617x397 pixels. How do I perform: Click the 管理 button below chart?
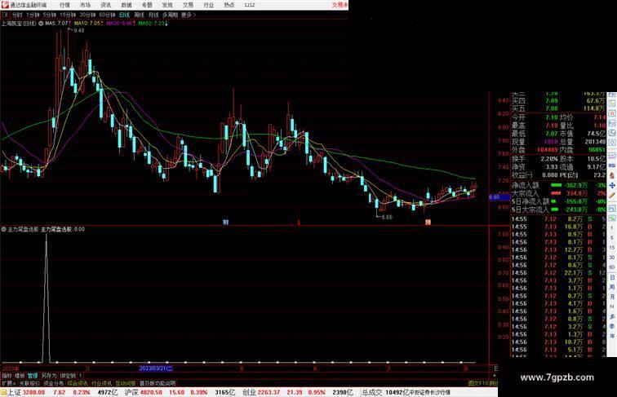(x=33, y=376)
